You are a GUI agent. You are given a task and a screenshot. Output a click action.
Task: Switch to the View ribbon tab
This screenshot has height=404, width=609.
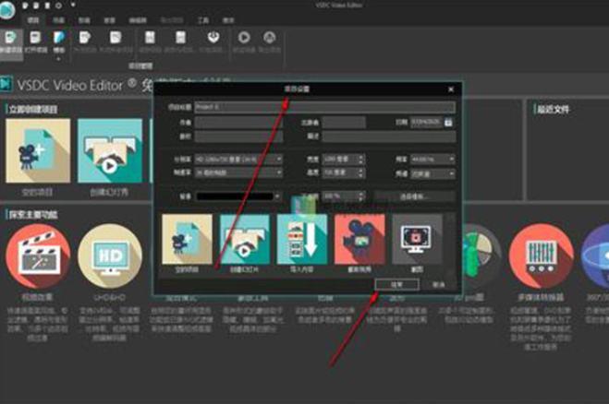(110, 20)
